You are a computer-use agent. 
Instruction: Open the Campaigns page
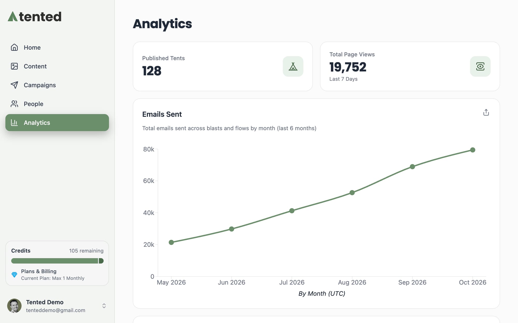(57, 85)
